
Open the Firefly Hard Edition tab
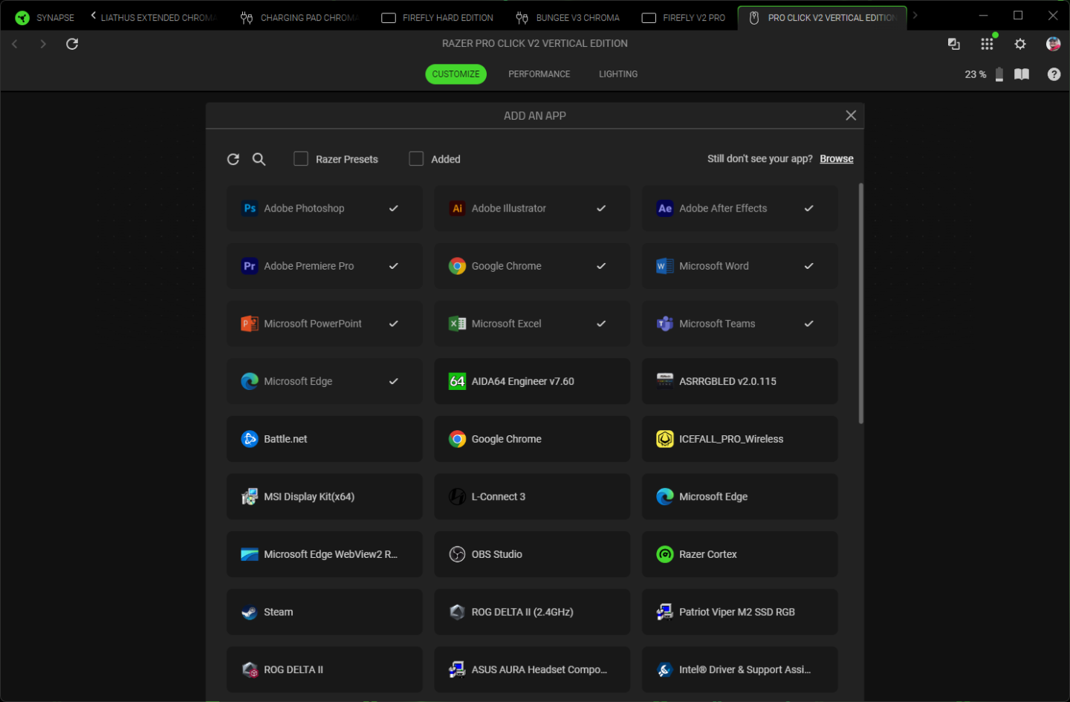[438, 18]
